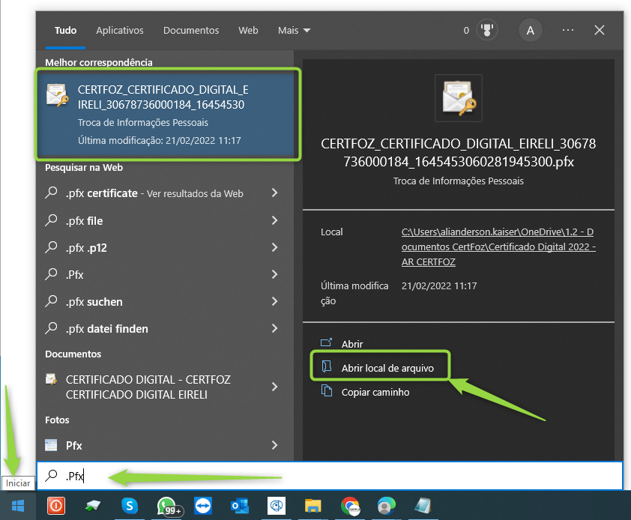
Task: Expand the '.pfx certificate' web suggestion arrow
Action: pos(274,193)
